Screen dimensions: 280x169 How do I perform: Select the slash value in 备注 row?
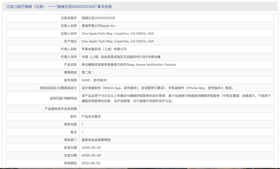tap(82, 132)
